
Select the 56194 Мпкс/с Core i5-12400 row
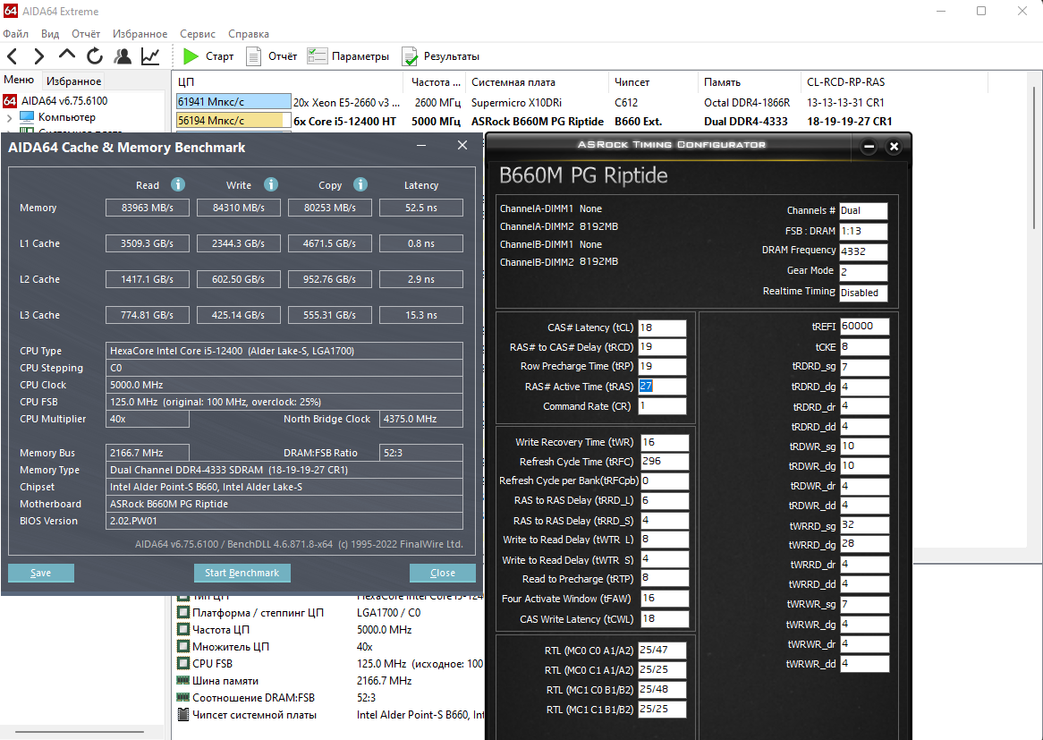534,121
